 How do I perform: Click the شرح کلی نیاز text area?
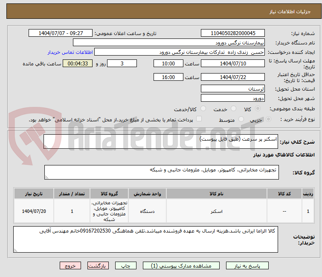[x=161, y=141]
